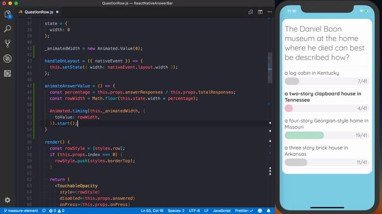Click the Ln 53, Col 16 cursor position
This screenshot has width=382, height=214.
pos(152,210)
